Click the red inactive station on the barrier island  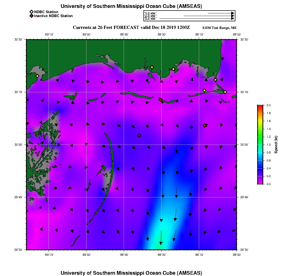click(x=161, y=100)
